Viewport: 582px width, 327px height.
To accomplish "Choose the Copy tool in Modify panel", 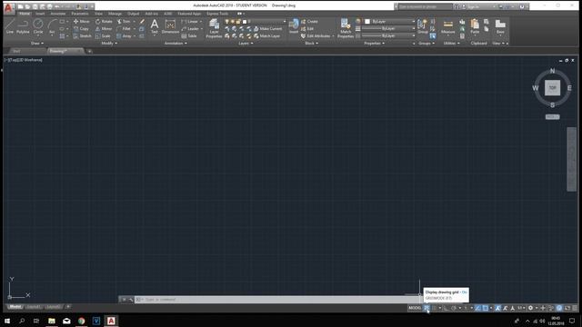I will coord(81,28).
